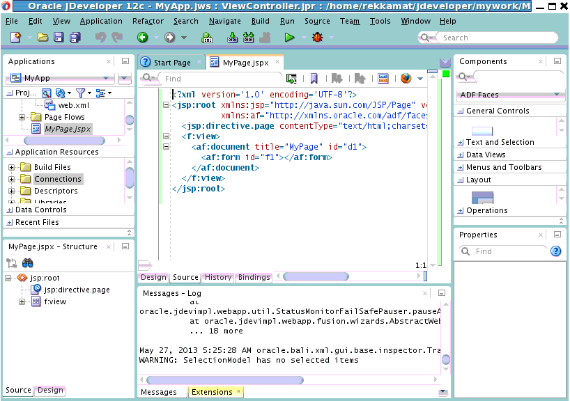The image size is (570, 401).
Task: Click the refresh icon in Projects toolbar
Action: point(61,93)
